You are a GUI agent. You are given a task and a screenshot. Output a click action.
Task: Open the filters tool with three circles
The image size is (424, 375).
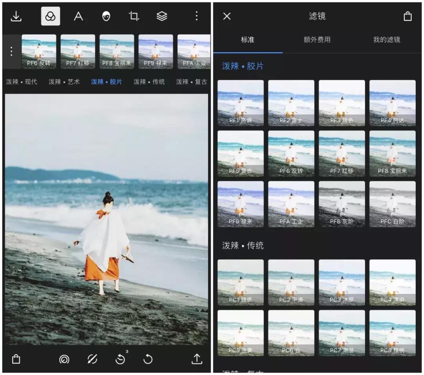[x=51, y=16]
